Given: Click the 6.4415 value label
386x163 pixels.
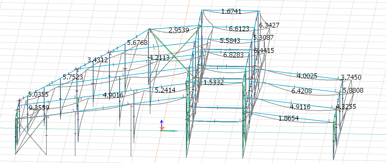Looking at the screenshot, I should [x=264, y=51].
